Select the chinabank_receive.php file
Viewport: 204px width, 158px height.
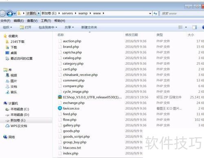click(80, 75)
